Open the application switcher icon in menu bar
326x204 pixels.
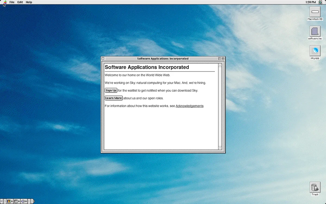click(x=320, y=2)
